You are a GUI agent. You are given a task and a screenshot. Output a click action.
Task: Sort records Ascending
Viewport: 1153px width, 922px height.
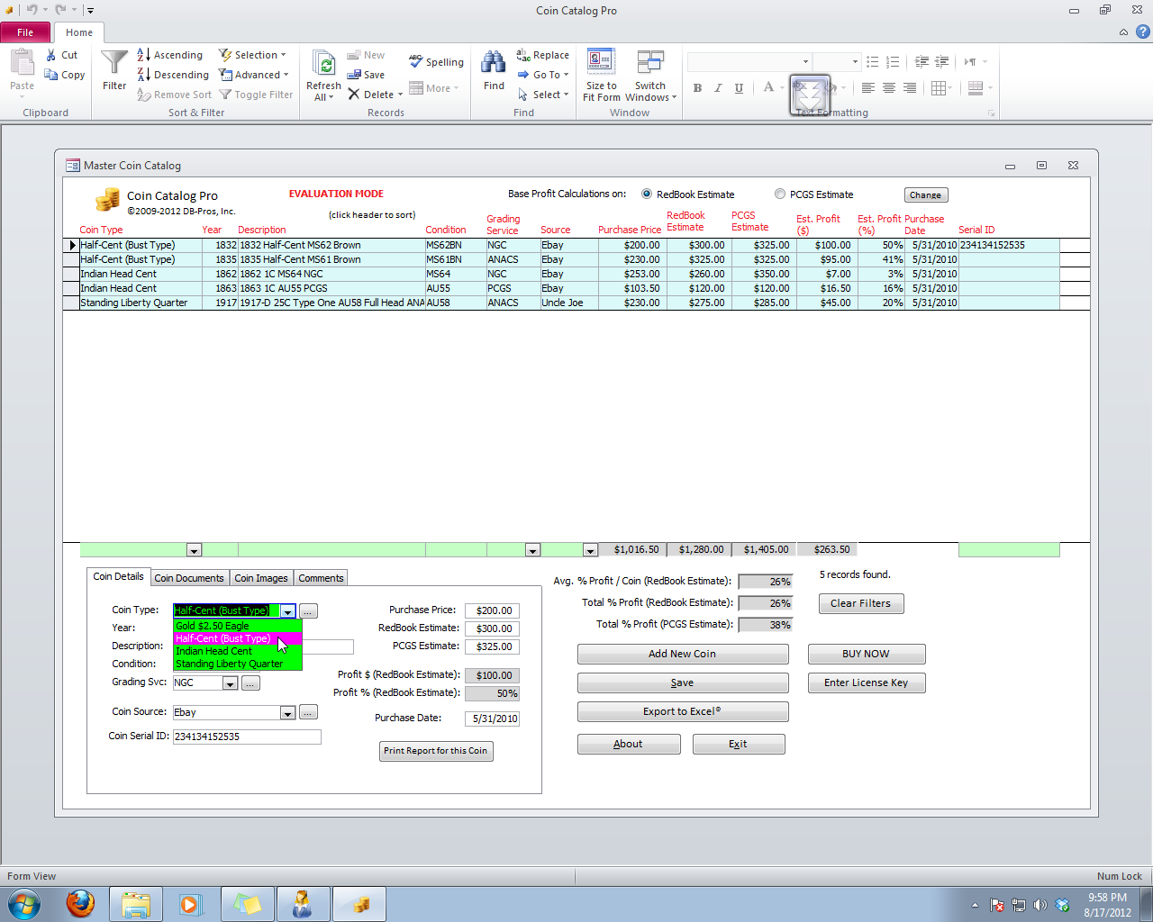[169, 55]
